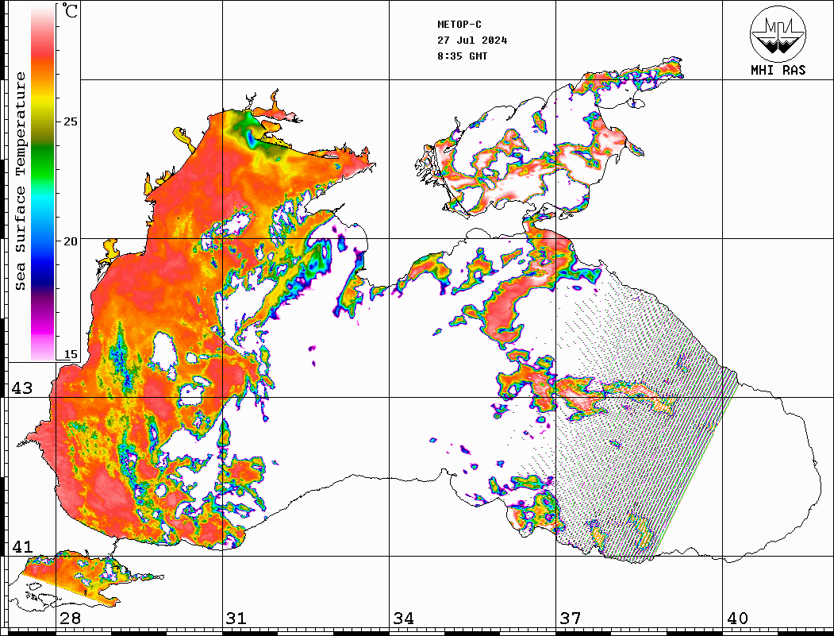Click the MHI RAS logo emblem

778,33
